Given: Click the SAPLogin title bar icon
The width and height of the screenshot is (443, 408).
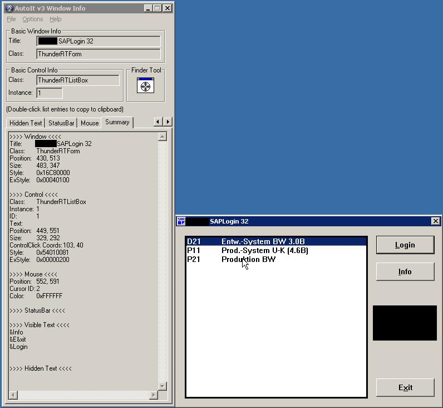Looking at the screenshot, I should (181, 221).
